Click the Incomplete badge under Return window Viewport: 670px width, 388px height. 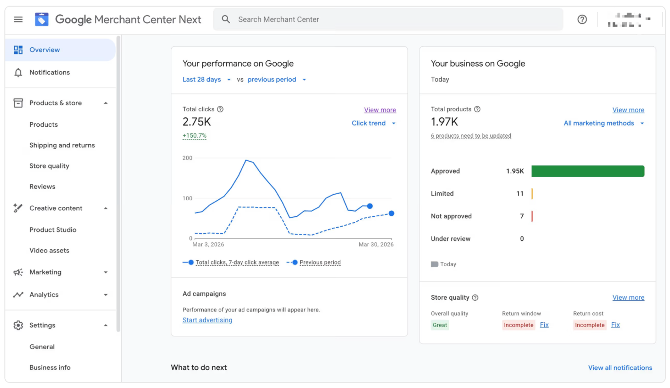click(x=518, y=325)
